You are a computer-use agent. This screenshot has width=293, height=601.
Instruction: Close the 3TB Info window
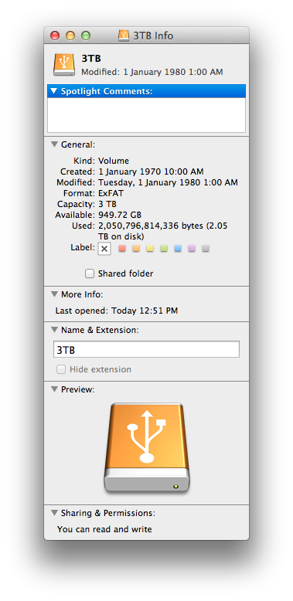(x=55, y=36)
